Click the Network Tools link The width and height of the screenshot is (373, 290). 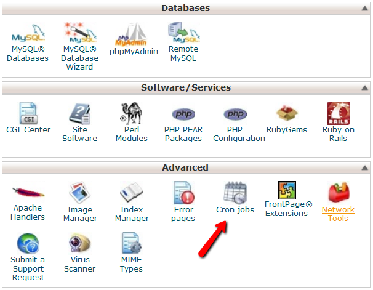338,214
